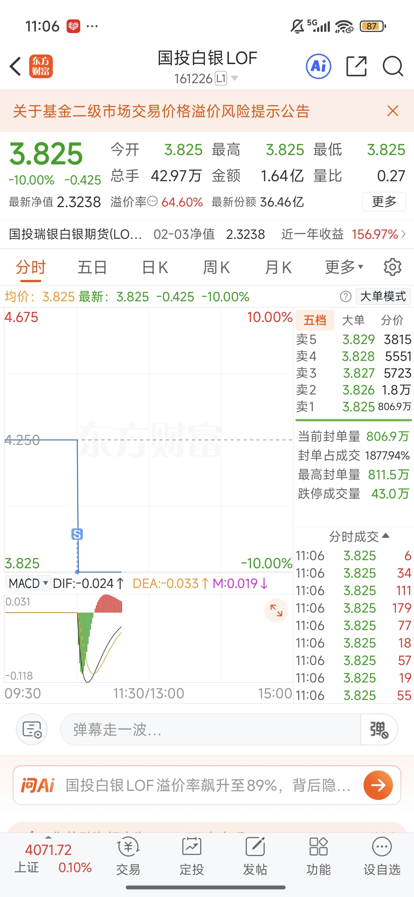Tap the share icon in header

click(x=356, y=66)
